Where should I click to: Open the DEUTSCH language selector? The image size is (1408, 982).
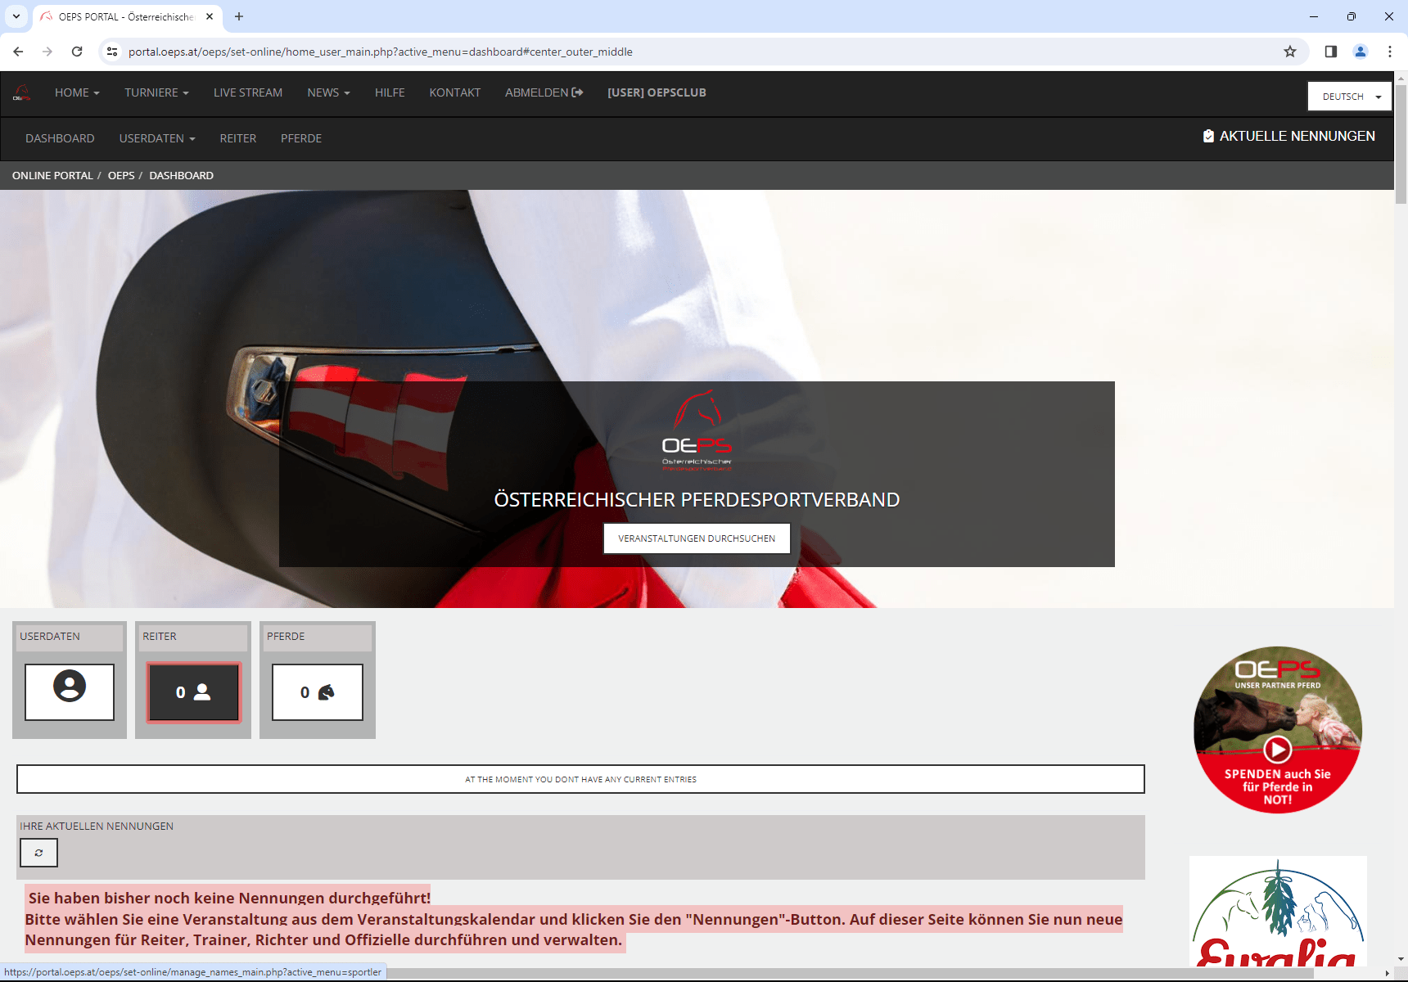[x=1349, y=97]
